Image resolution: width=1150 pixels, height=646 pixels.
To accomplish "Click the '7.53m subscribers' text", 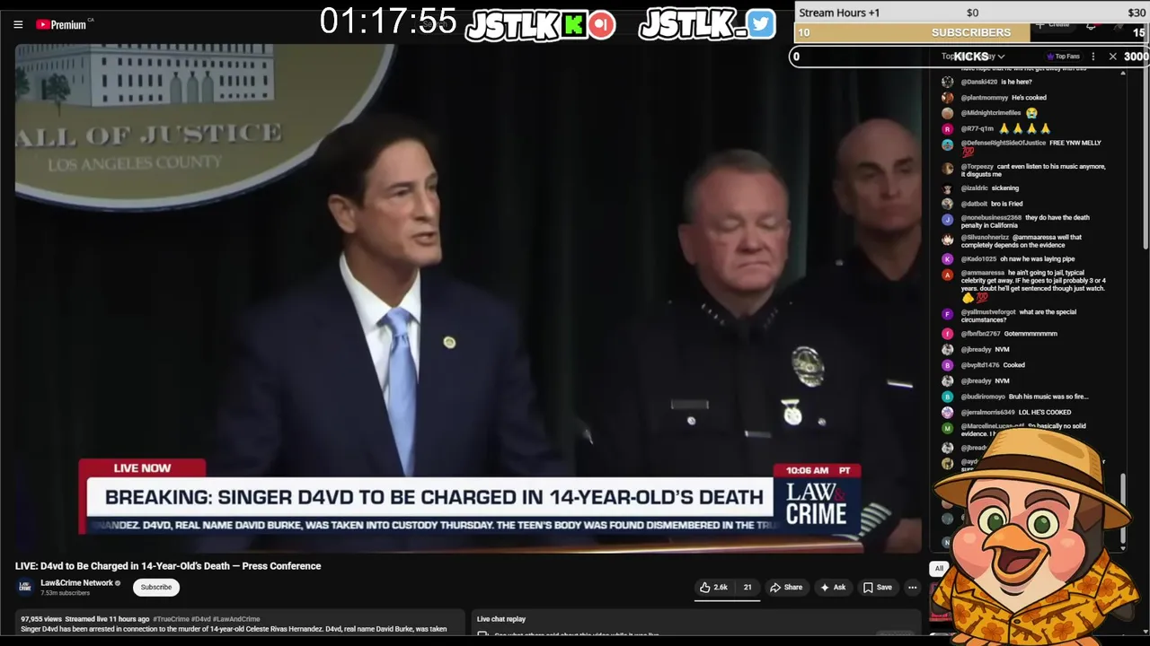I will (x=65, y=593).
